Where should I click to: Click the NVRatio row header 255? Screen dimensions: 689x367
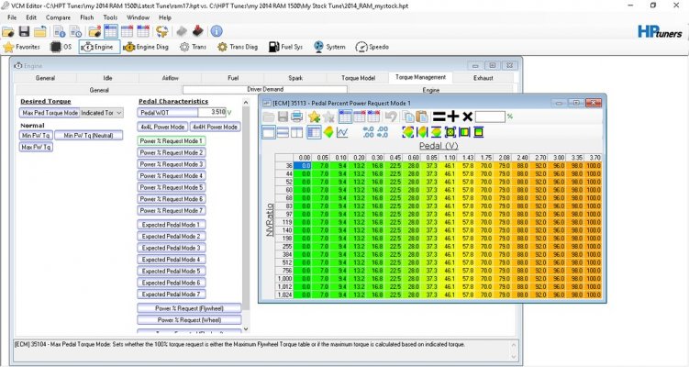pos(284,246)
